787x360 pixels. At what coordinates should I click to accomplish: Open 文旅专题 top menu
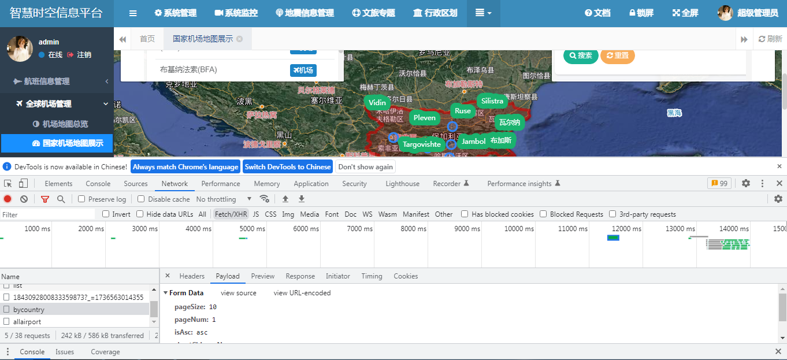point(373,13)
